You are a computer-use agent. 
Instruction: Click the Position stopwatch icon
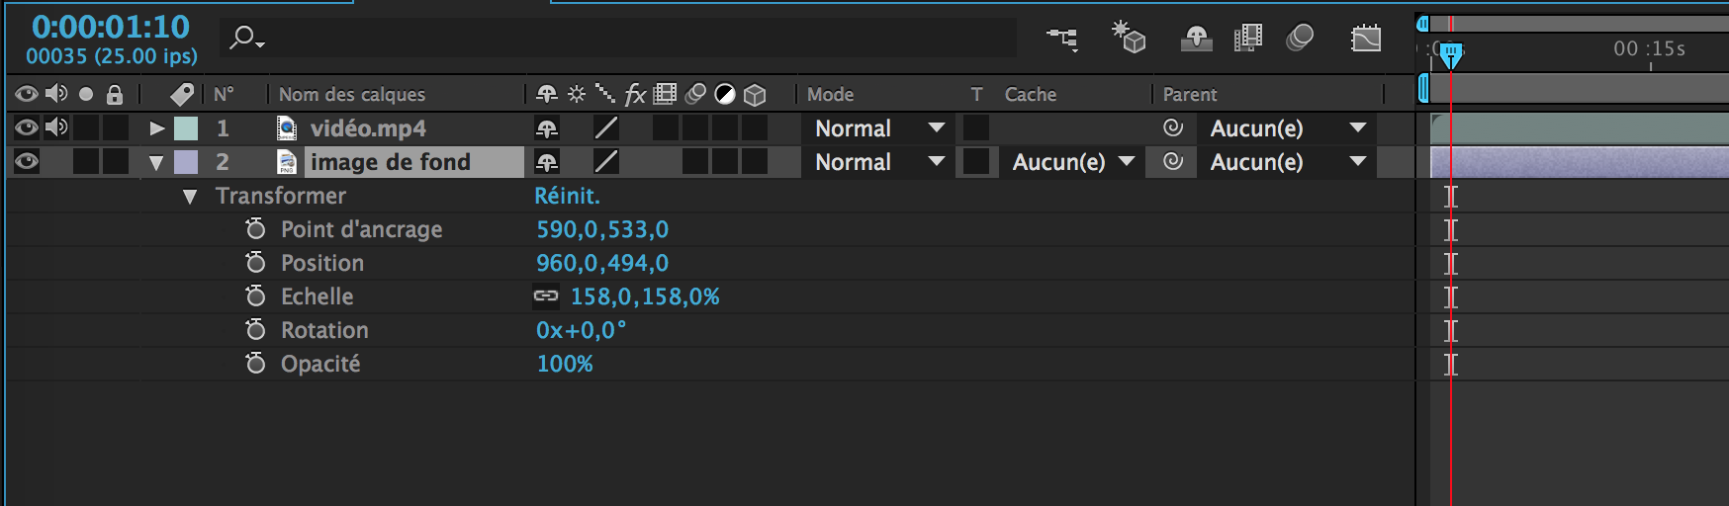pos(255,263)
